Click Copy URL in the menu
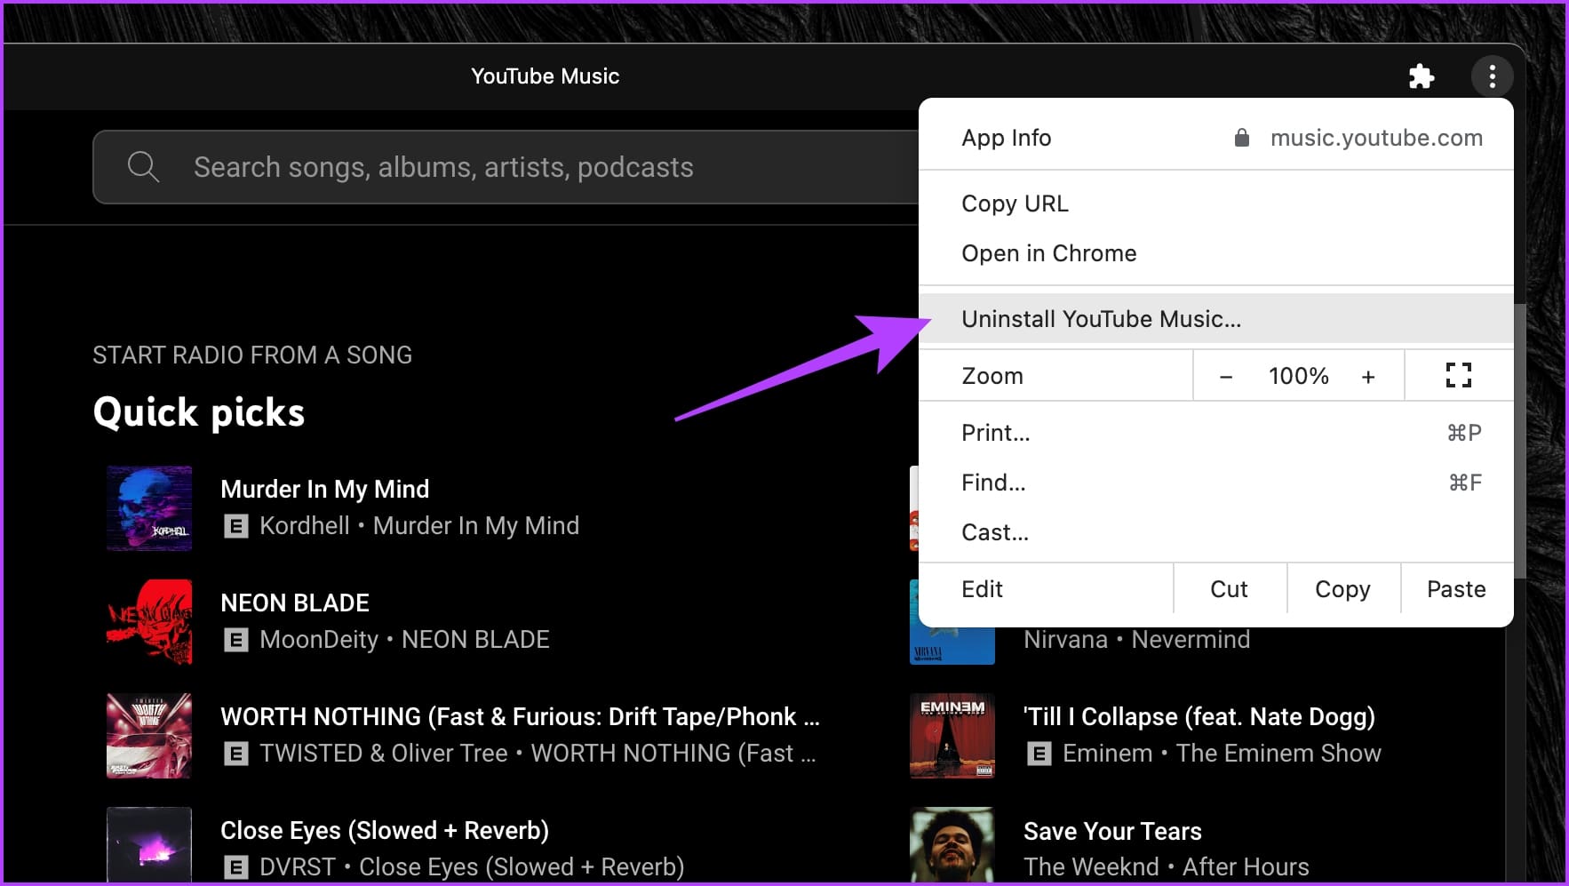Screen dimensions: 1569x886 [x=1015, y=203]
